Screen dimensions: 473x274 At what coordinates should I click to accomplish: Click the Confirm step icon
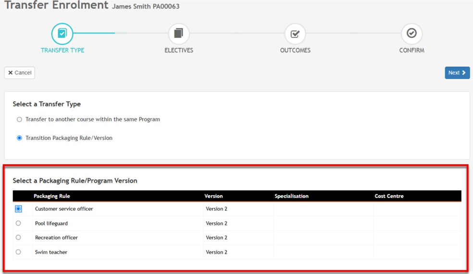tap(411, 34)
